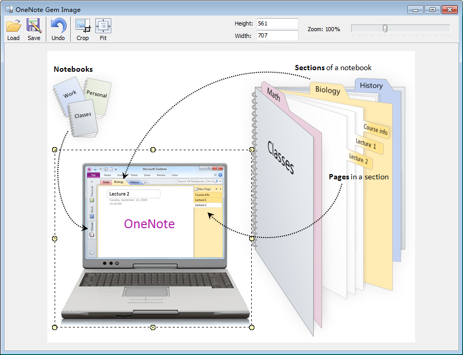The height and width of the screenshot is (355, 463).
Task: Select the top-middle crop selection handle
Action: (153, 150)
